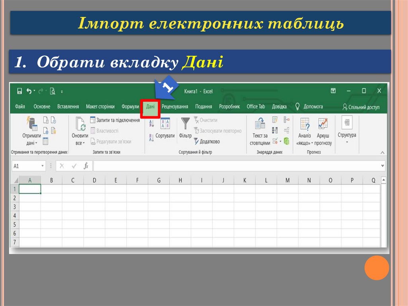This screenshot has height=306, width=408.
Task: Select the Дані ribbon tab
Action: click(150, 107)
